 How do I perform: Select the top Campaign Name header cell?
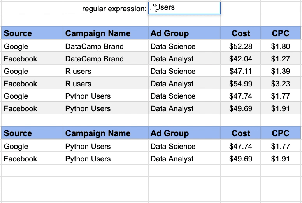tap(105, 33)
